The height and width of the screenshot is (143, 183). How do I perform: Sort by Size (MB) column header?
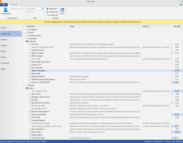[x=177, y=26]
